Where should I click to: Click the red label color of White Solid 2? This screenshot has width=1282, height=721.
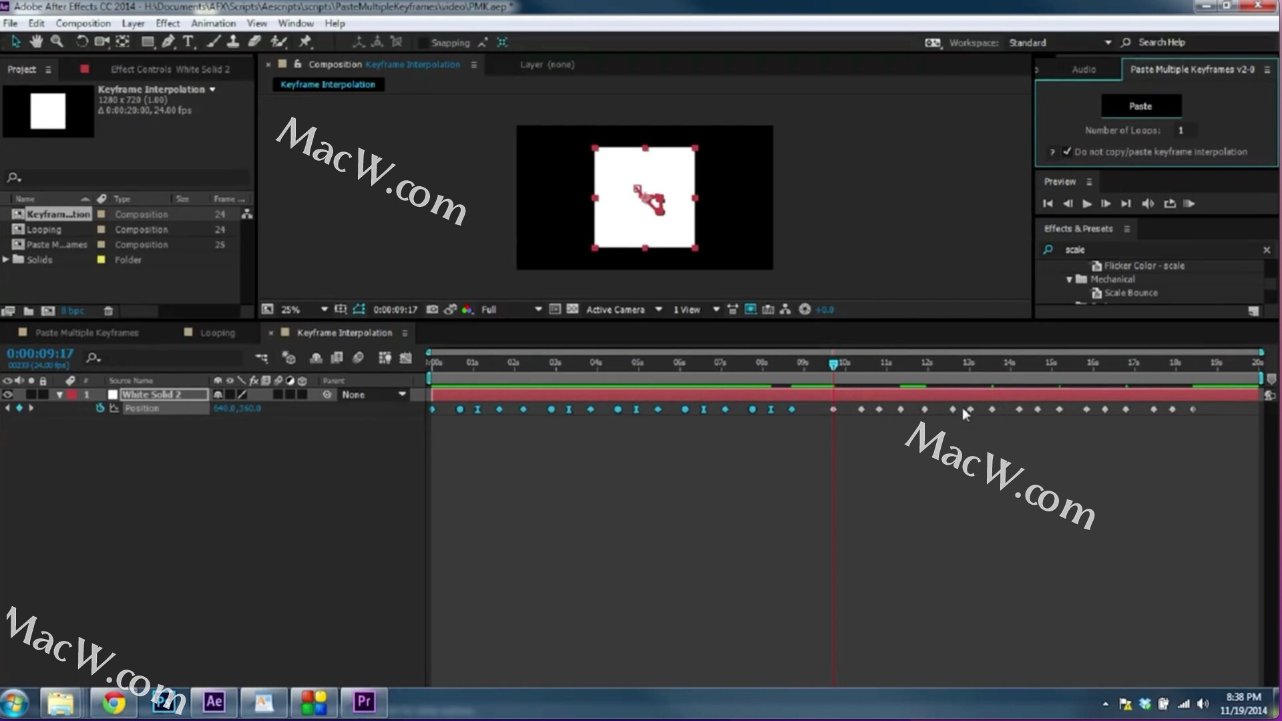coord(72,395)
